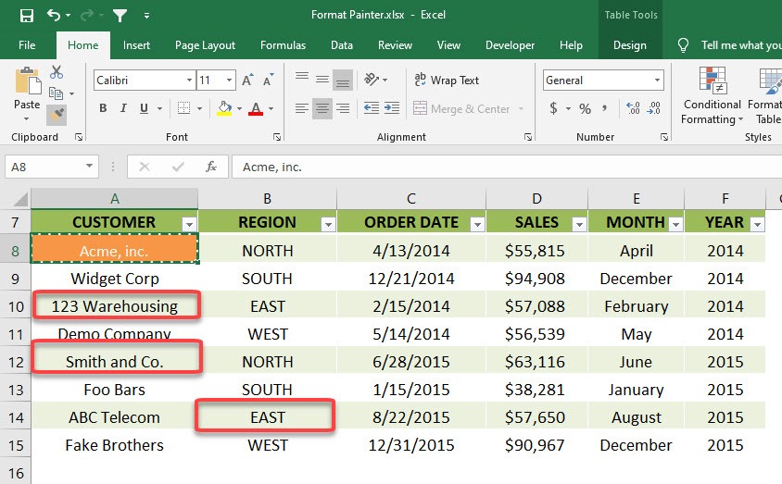Screen dimensions: 782x484
Task: Align text right
Action: [x=343, y=108]
